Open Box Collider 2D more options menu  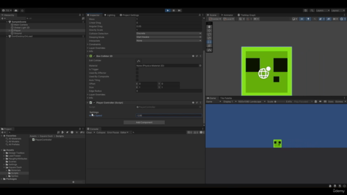(x=200, y=56)
